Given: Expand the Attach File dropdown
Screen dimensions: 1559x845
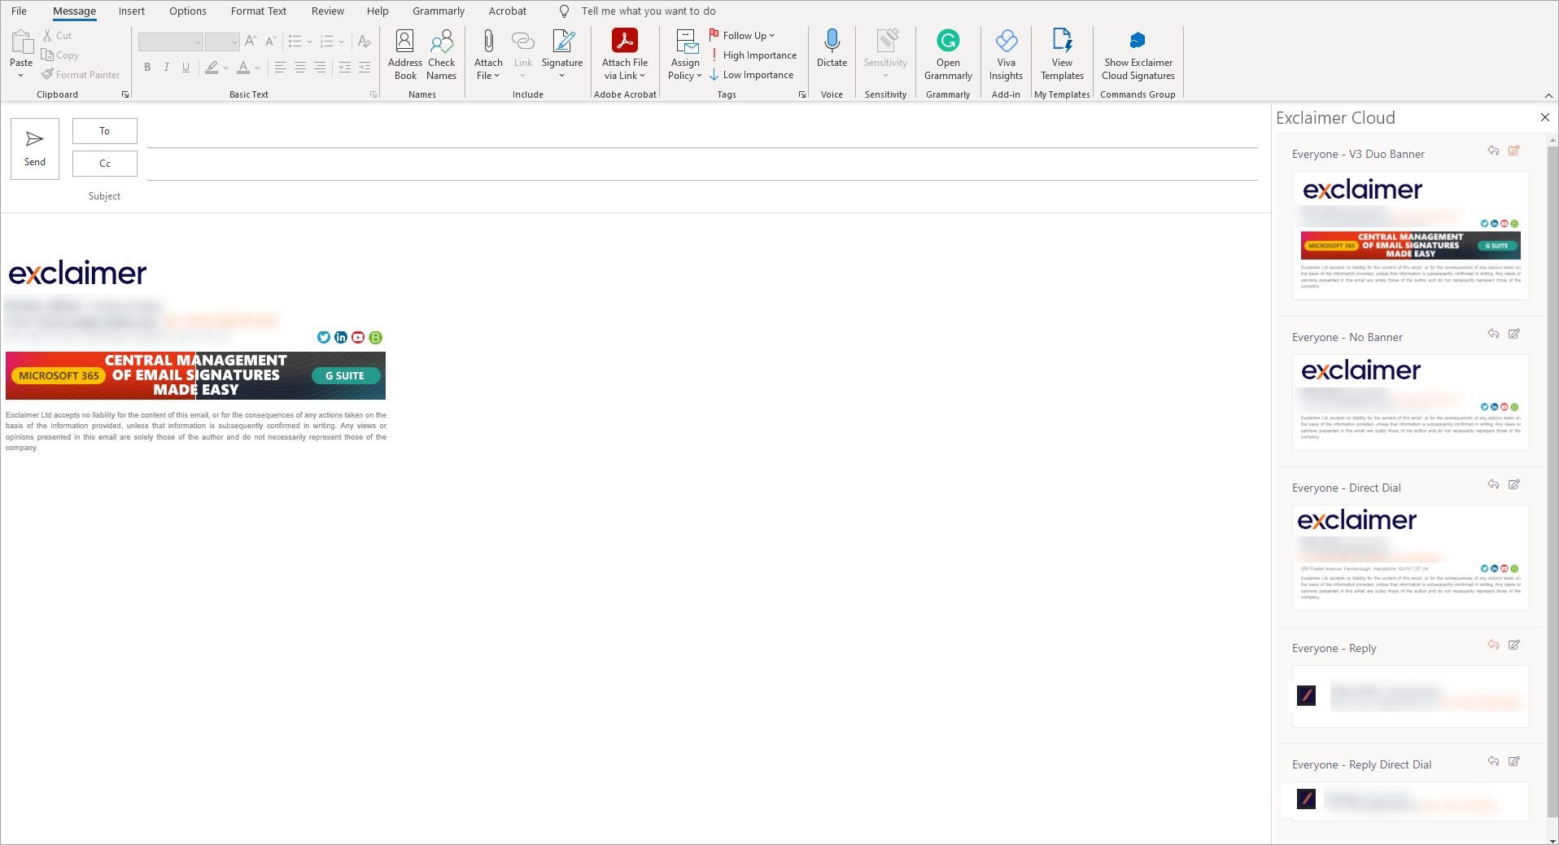Looking at the screenshot, I should 488,76.
